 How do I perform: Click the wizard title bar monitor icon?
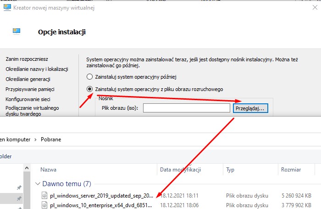point(7,8)
